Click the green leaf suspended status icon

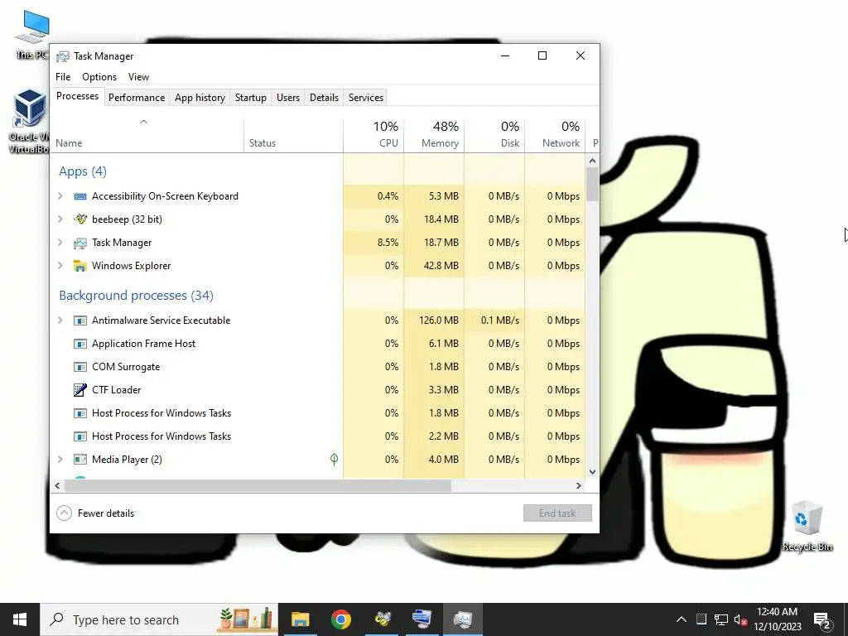pyautogui.click(x=335, y=460)
